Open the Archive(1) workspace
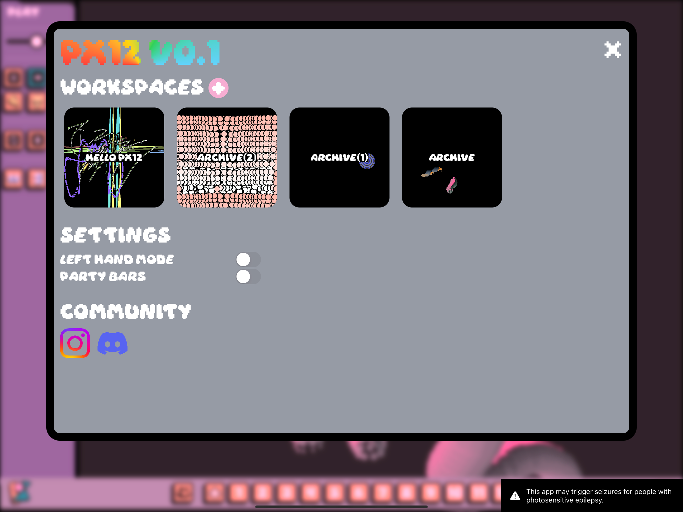This screenshot has width=683, height=512. click(x=339, y=157)
